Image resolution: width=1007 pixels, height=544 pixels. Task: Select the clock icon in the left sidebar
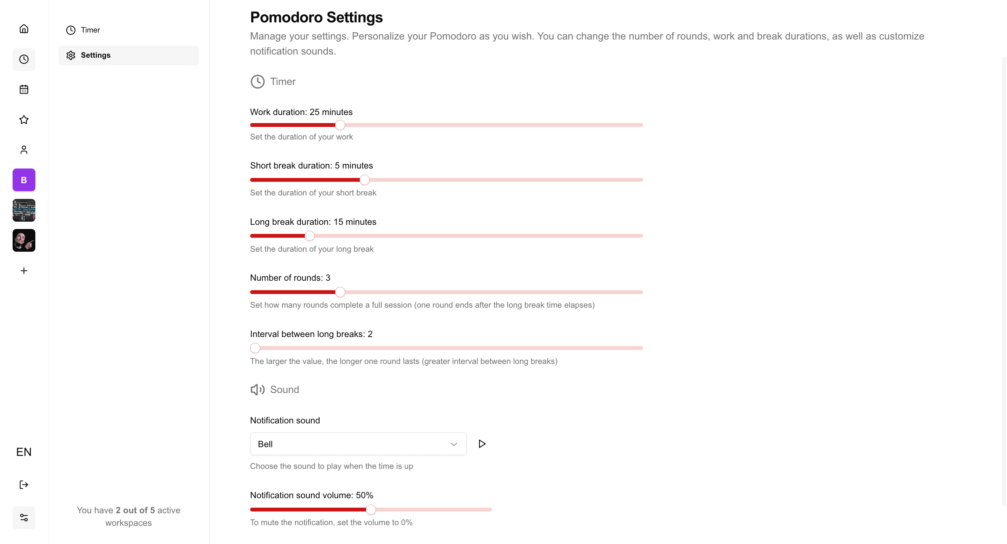[x=23, y=59]
